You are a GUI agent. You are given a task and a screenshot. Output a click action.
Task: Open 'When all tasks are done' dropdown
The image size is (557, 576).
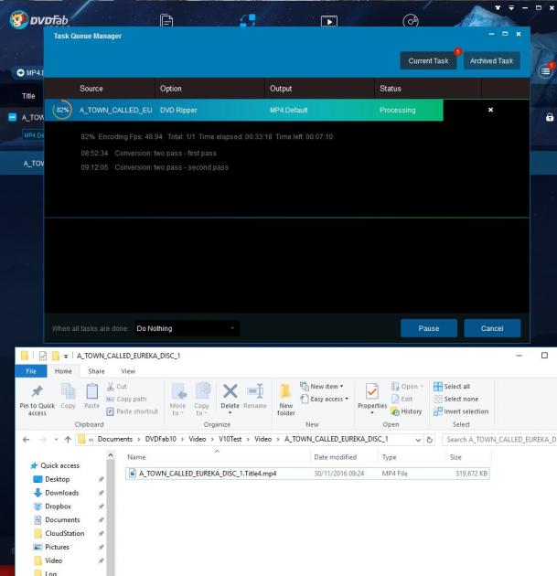tap(187, 328)
